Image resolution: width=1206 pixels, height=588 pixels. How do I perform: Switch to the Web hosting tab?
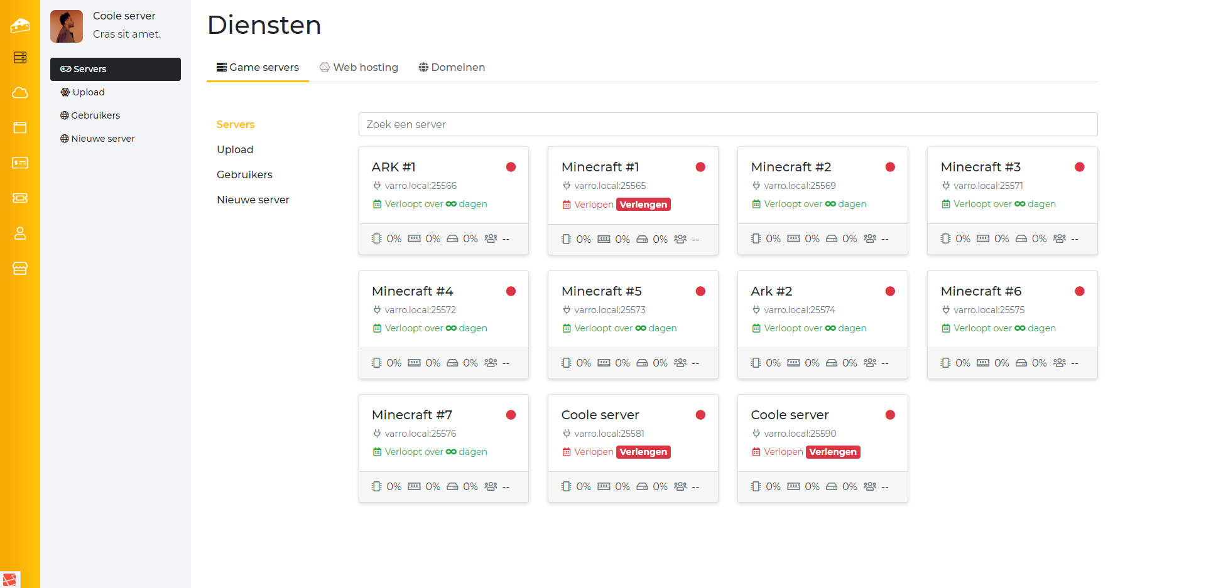359,67
